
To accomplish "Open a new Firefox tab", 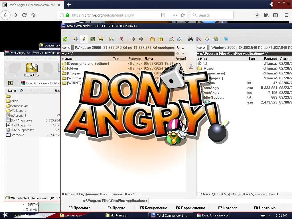I will tap(68, 5).
